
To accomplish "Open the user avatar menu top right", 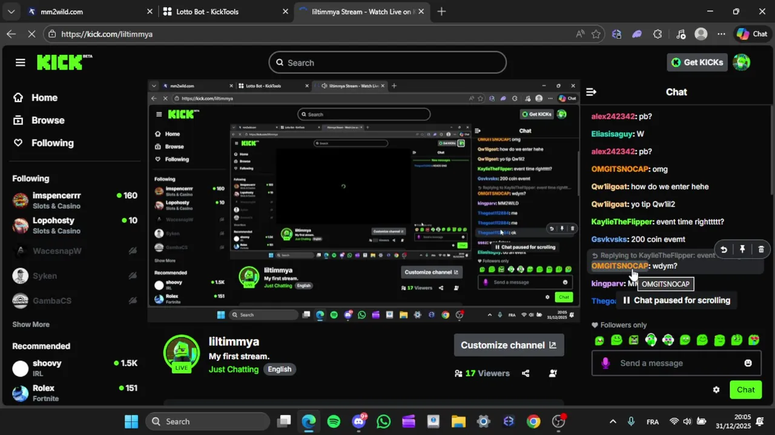I will [x=742, y=62].
